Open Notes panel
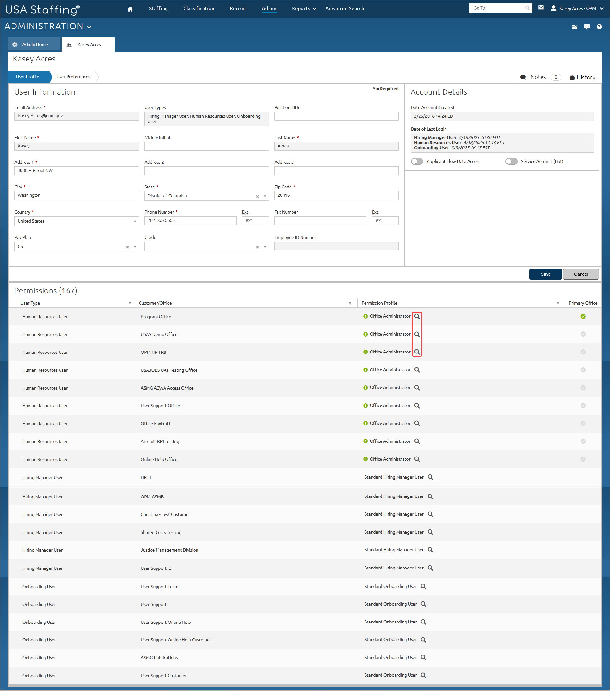Screen dimensions: 610x691 (540, 77)
